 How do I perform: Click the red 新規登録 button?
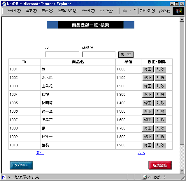pos(160,165)
